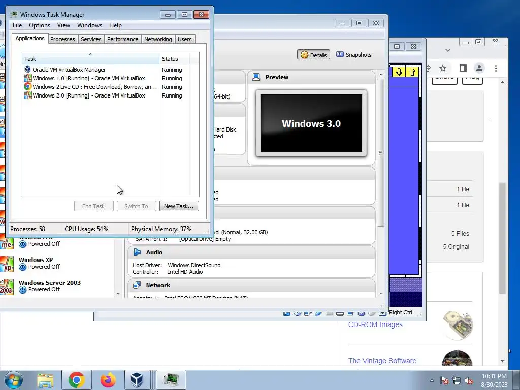Click the VM list scroll down arrow
520x390 pixels.
tap(118, 293)
